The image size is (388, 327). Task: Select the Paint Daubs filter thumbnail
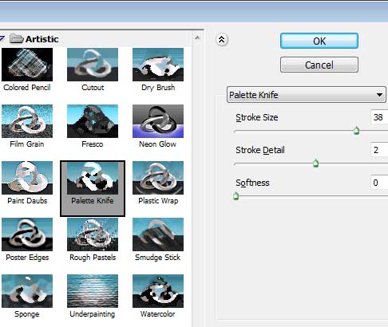(x=27, y=178)
